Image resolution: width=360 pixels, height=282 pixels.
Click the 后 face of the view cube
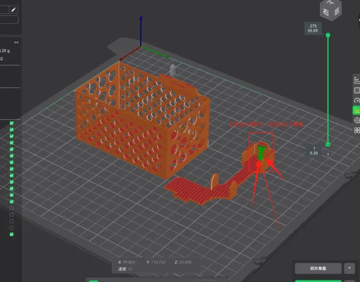(x=337, y=11)
